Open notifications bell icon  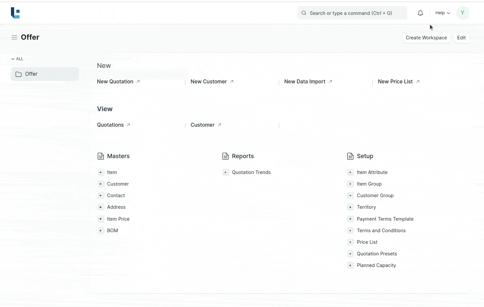pos(420,13)
